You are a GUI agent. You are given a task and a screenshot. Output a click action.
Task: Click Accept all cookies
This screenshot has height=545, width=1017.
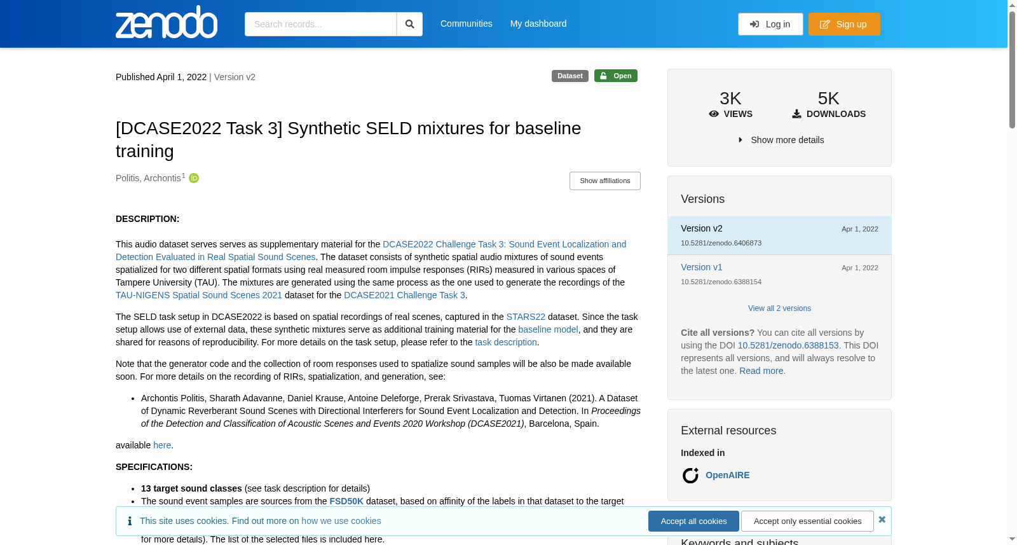tap(693, 521)
